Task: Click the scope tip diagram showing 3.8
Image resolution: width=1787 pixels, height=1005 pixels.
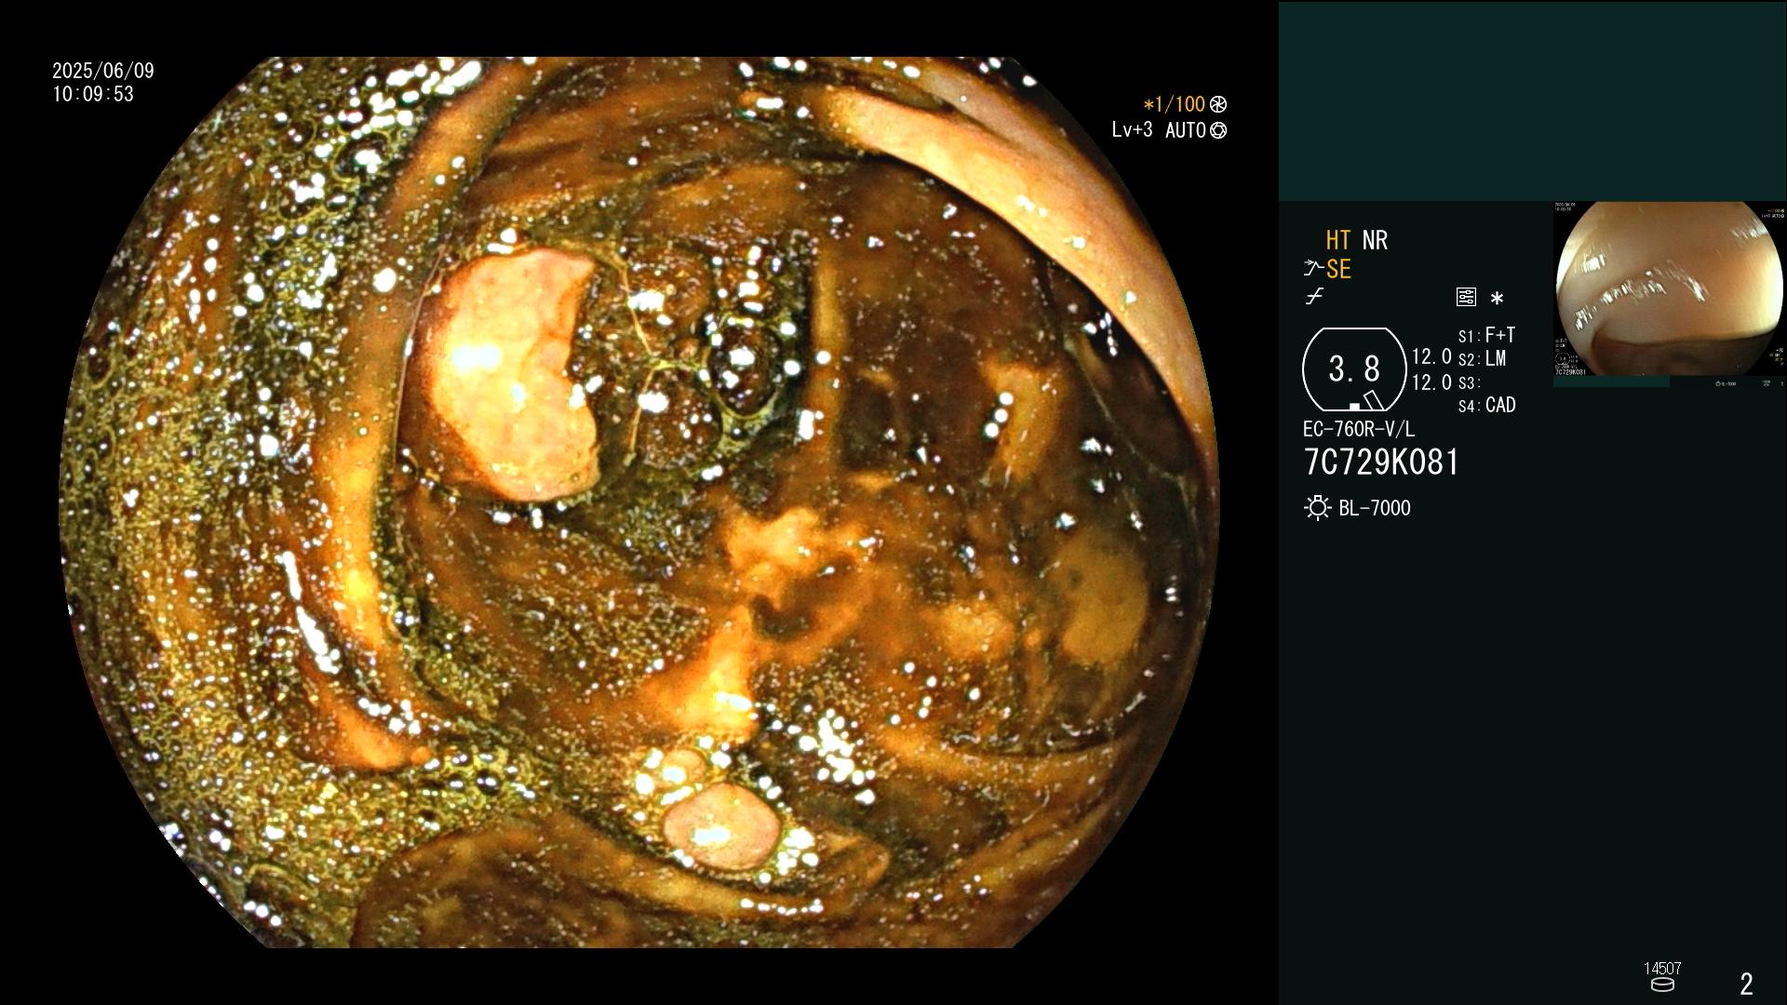Action: [1354, 369]
